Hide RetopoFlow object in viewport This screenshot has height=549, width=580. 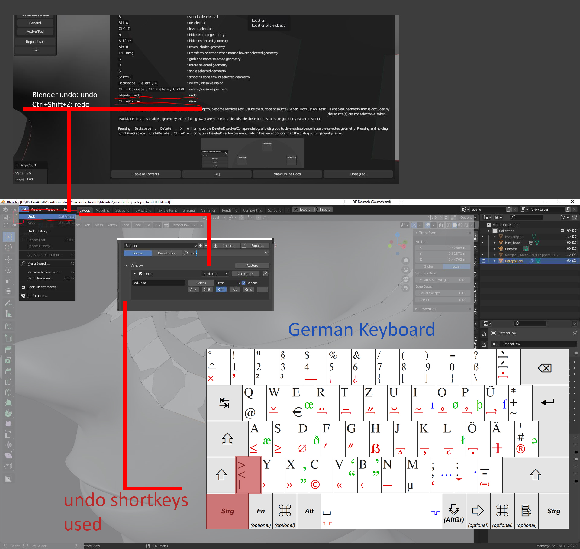tap(569, 261)
